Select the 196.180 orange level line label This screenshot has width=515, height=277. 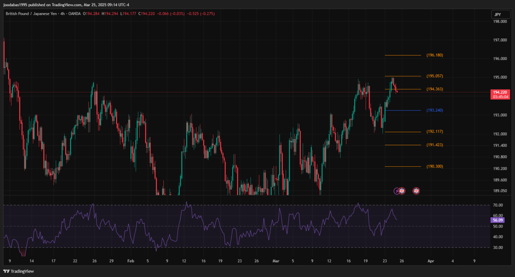coord(435,55)
